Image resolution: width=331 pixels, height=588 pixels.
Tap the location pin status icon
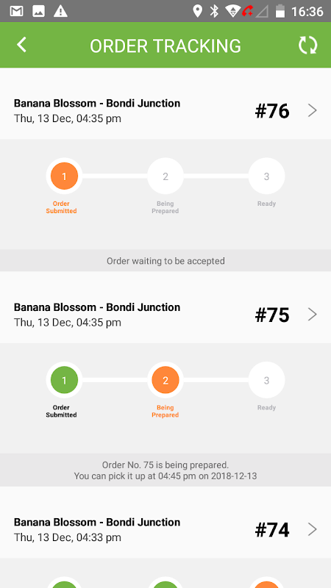pyautogui.click(x=197, y=11)
